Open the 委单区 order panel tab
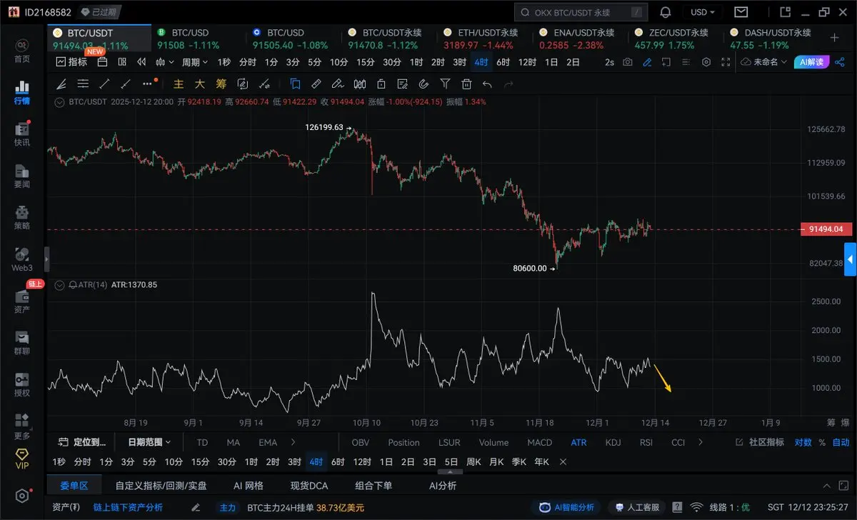This screenshot has width=857, height=520. tap(74, 486)
